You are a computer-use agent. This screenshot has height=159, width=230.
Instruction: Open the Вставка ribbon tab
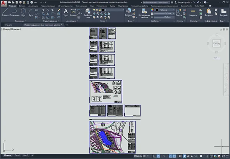click(x=22, y=6)
